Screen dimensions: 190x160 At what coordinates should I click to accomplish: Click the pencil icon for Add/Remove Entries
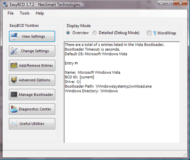click(x=14, y=65)
